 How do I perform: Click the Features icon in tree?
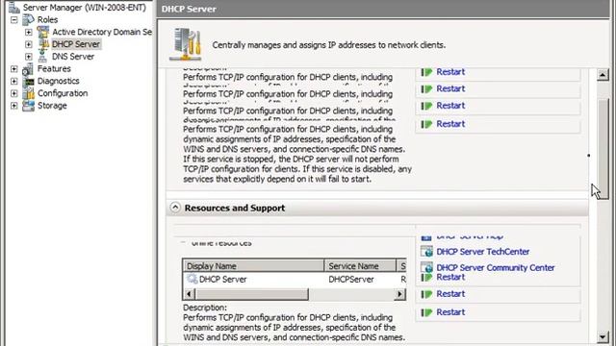click(28, 68)
